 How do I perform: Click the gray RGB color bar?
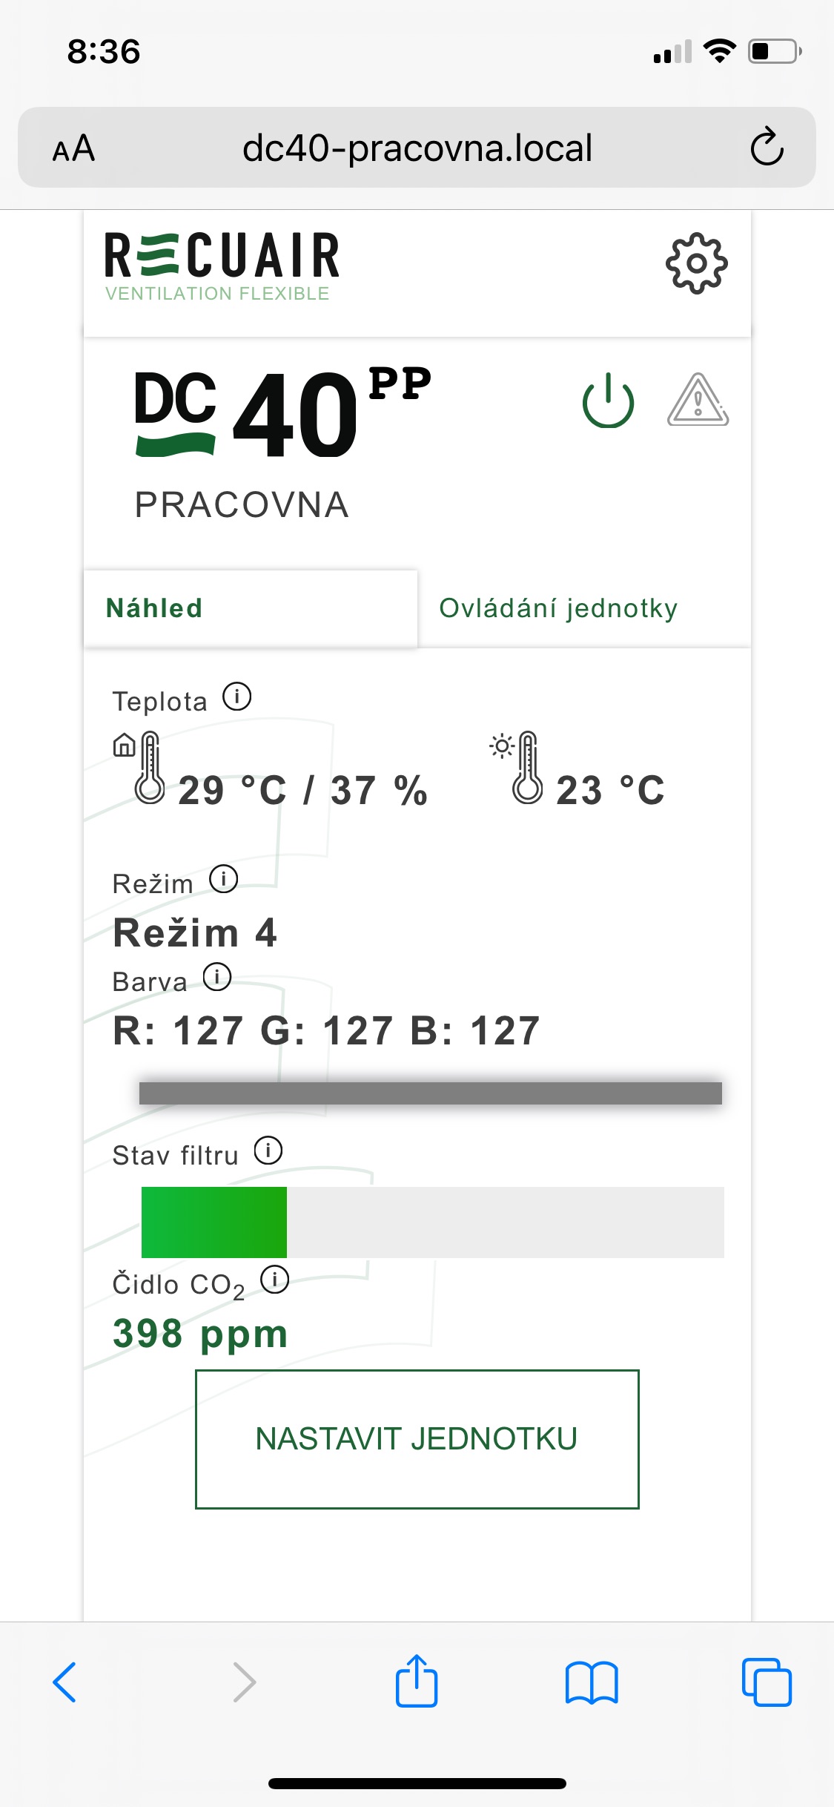(x=430, y=1093)
